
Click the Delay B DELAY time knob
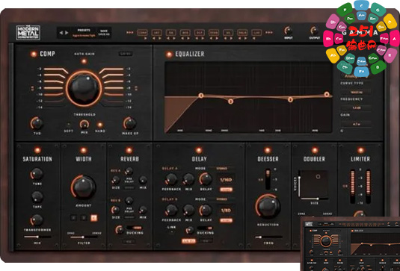[206, 210]
